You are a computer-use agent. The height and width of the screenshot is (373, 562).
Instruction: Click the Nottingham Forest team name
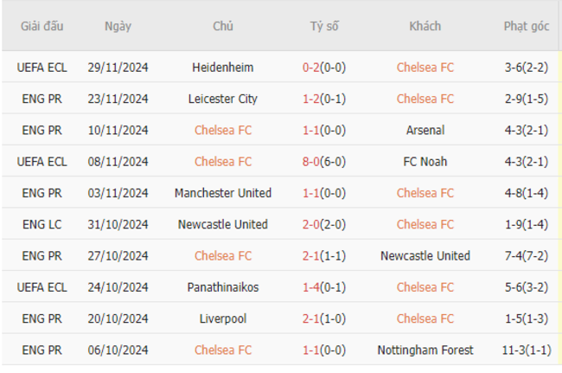(x=425, y=350)
